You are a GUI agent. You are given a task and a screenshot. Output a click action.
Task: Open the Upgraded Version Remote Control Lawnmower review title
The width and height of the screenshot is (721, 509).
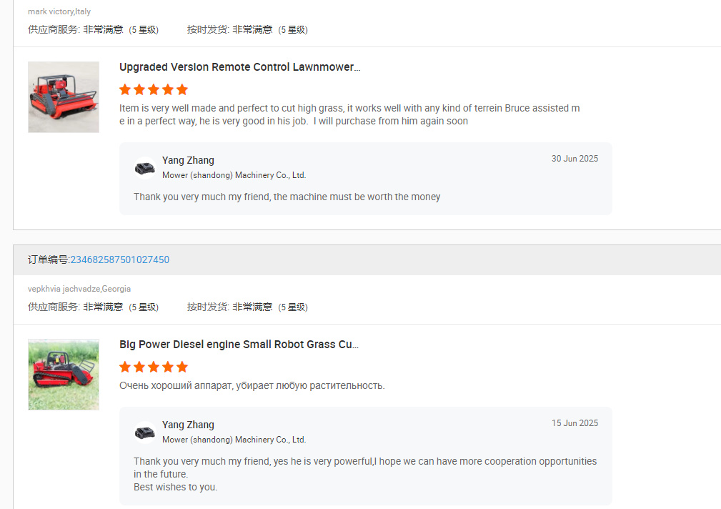click(239, 66)
